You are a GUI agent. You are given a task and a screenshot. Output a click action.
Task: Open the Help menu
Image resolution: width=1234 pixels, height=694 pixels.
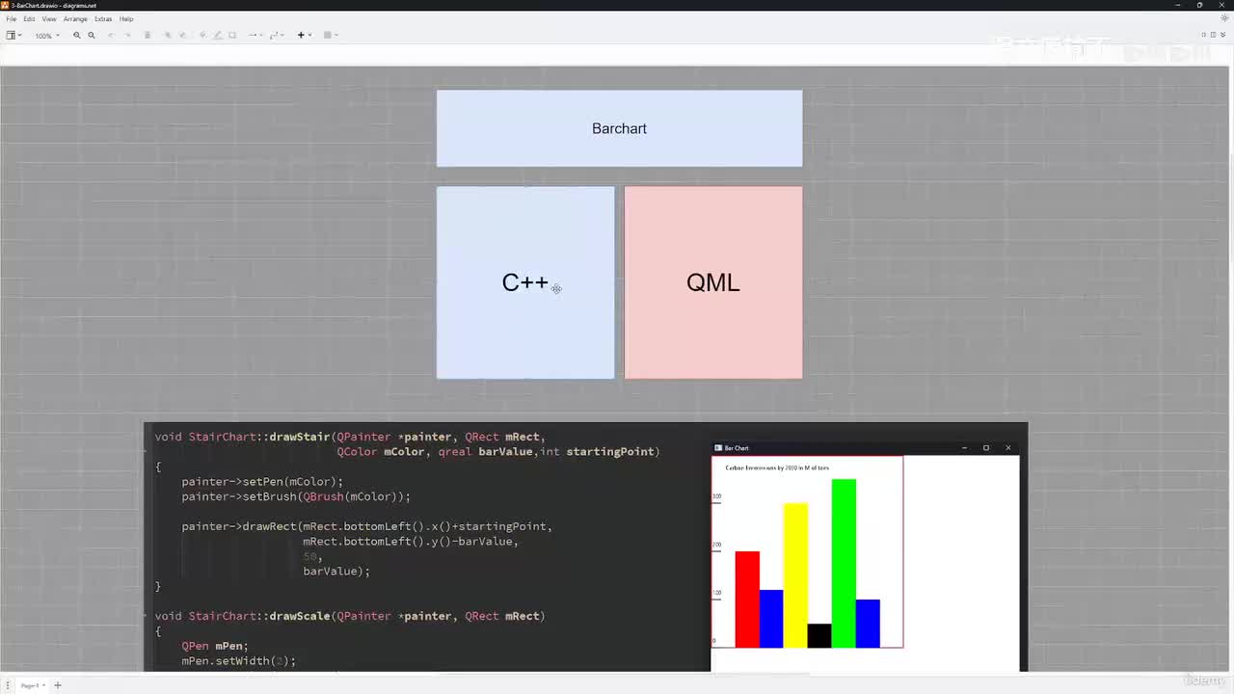pyautogui.click(x=126, y=19)
